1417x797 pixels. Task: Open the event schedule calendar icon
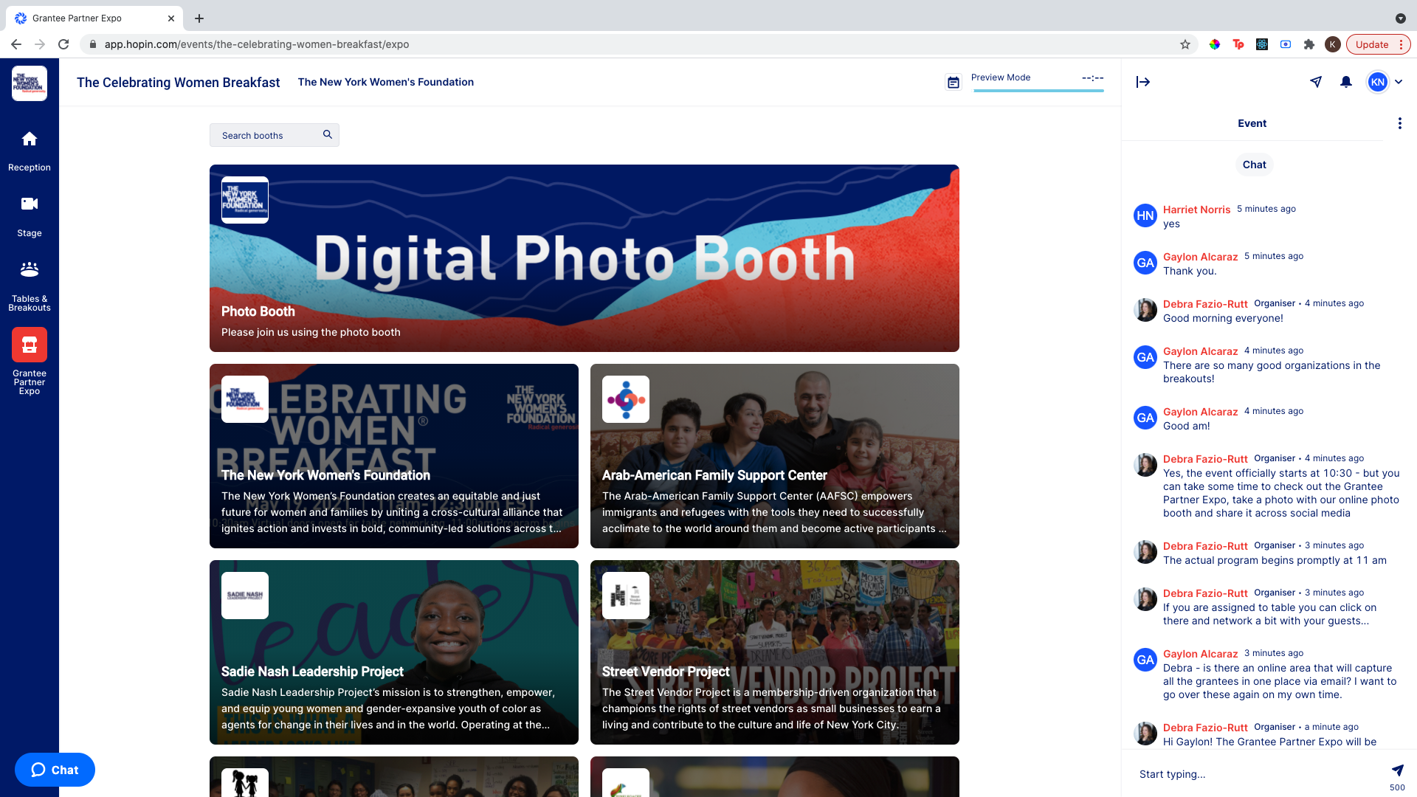(954, 83)
